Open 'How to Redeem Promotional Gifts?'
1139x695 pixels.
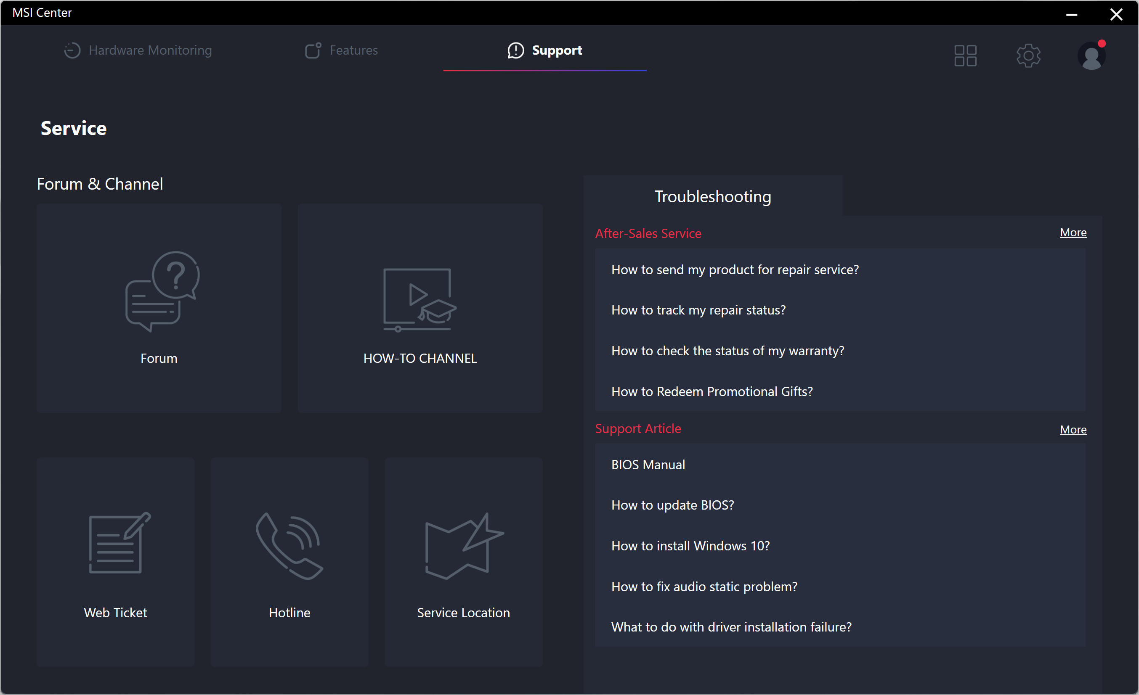tap(712, 391)
